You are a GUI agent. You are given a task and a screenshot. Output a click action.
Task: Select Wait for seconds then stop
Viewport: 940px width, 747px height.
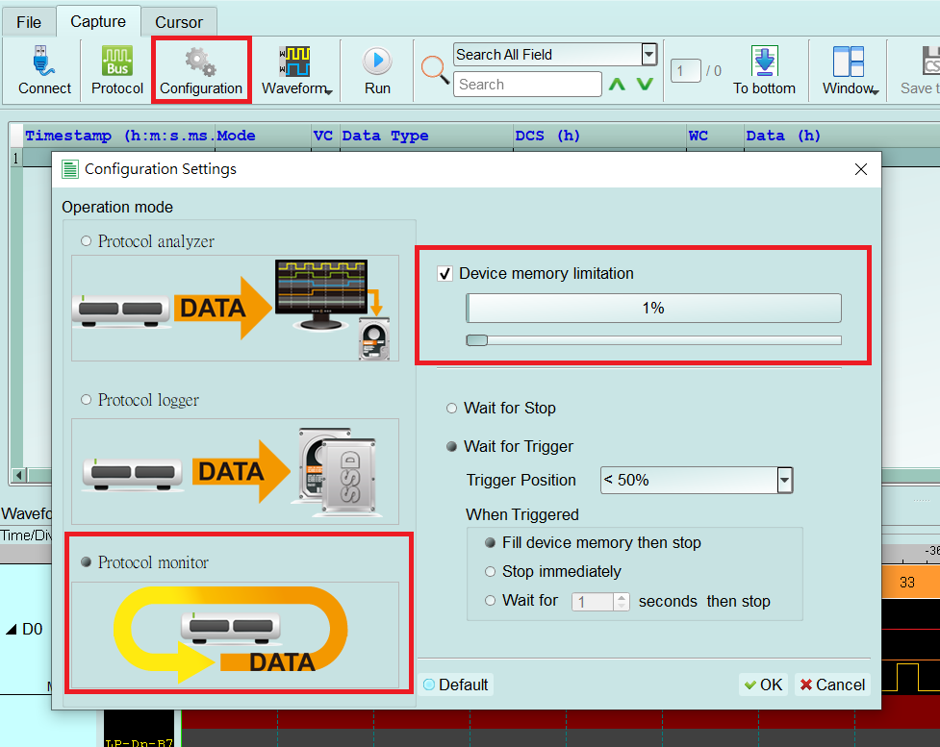tap(491, 600)
